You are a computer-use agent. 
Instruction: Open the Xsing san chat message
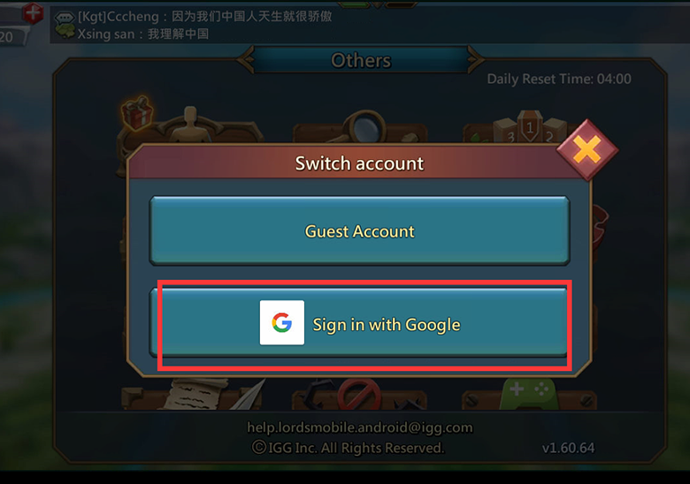click(143, 34)
